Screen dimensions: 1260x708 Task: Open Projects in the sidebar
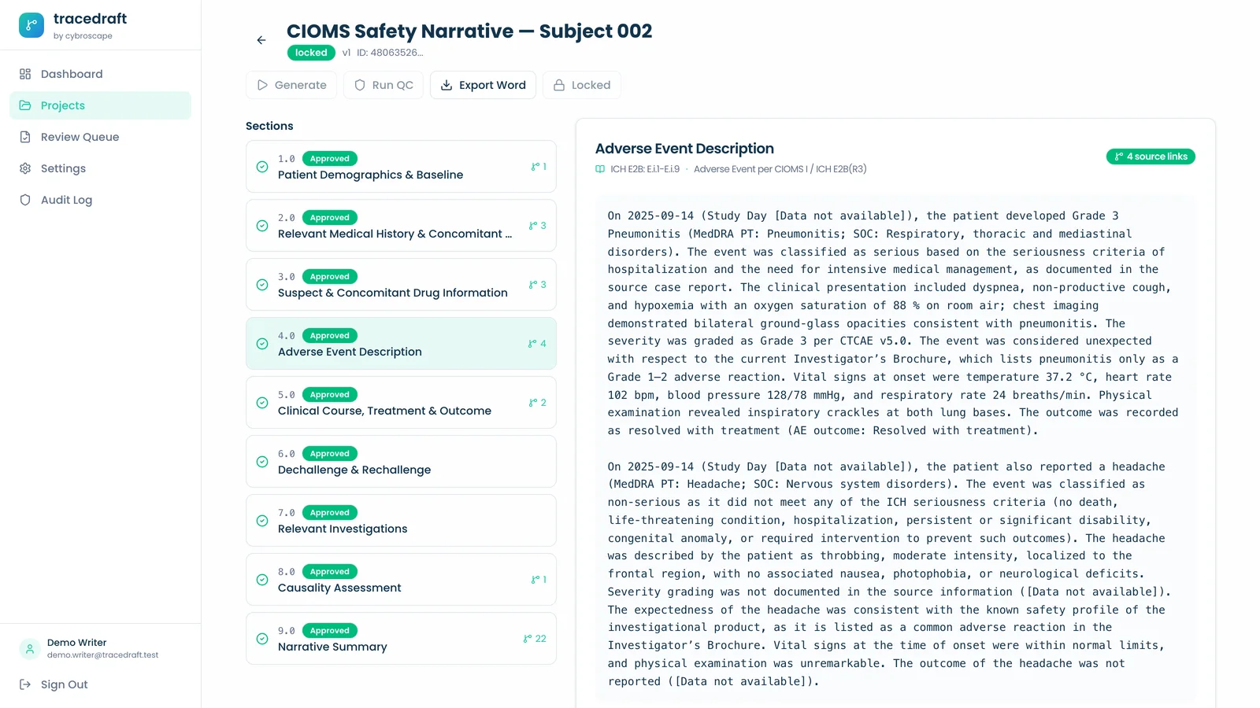pyautogui.click(x=100, y=105)
